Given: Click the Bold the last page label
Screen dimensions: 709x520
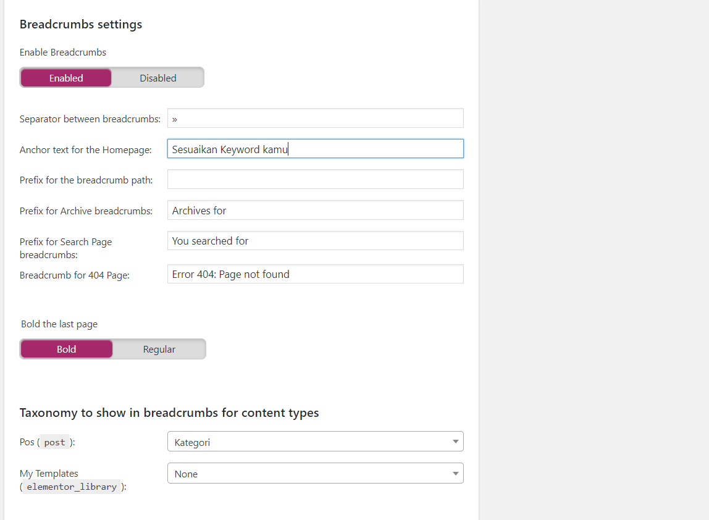Looking at the screenshot, I should point(59,324).
